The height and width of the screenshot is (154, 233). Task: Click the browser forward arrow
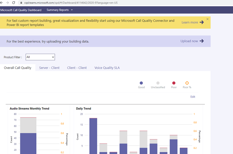point(7,3)
